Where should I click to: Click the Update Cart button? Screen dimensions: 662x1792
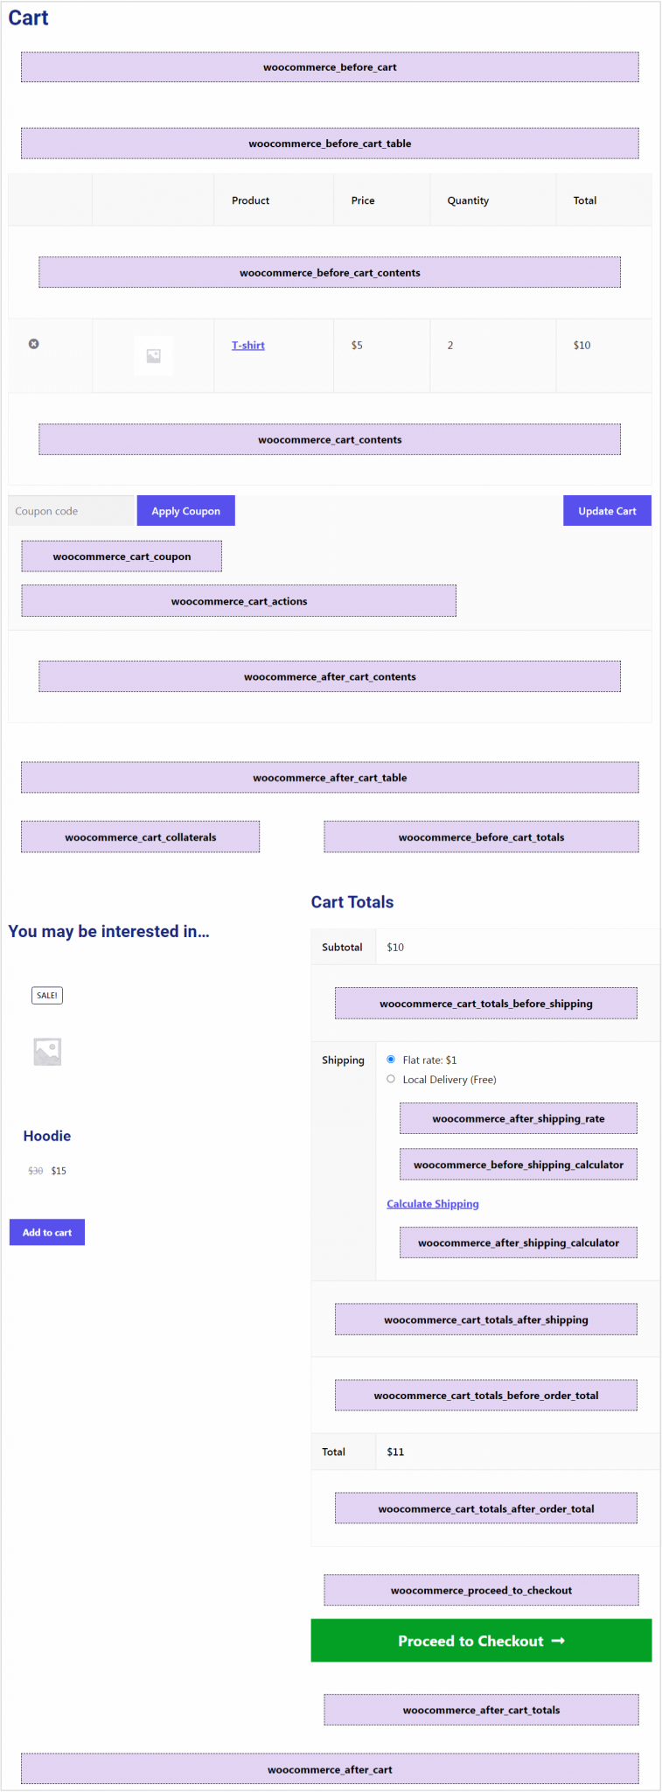(x=607, y=510)
